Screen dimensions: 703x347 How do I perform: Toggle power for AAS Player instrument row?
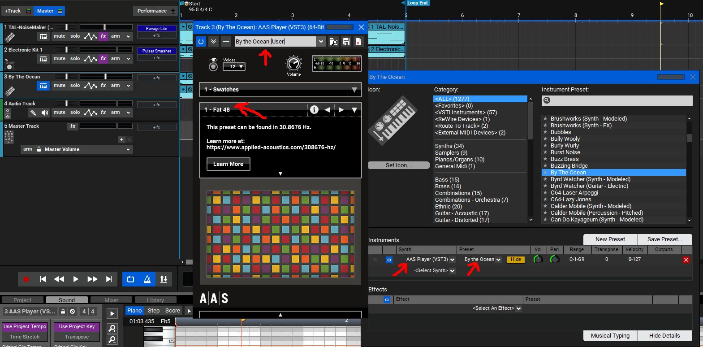pyautogui.click(x=389, y=260)
